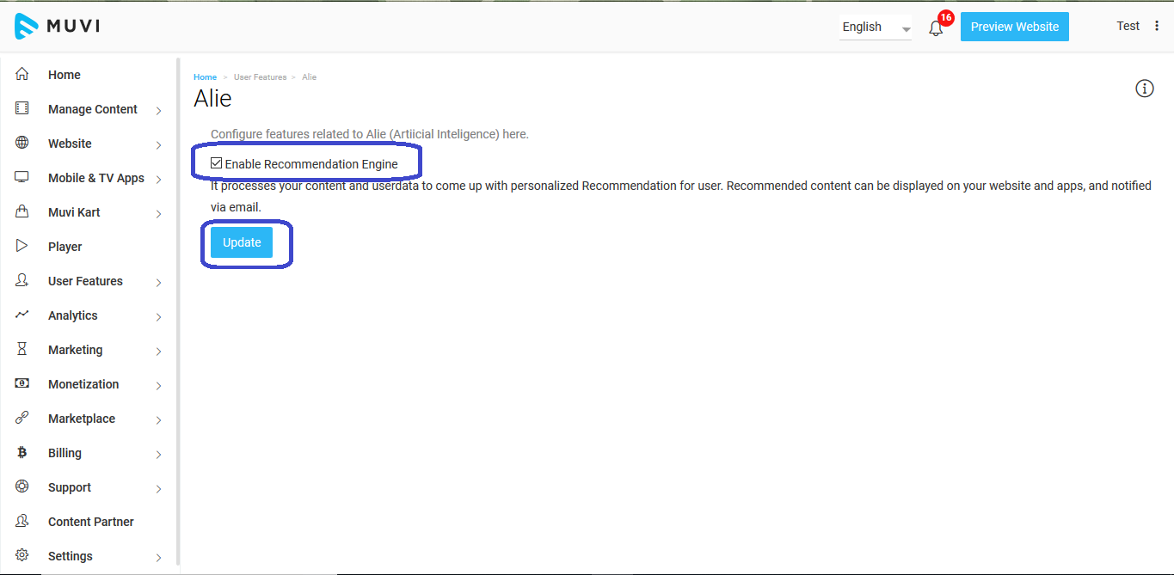This screenshot has height=575, width=1174.
Task: Expand Support submenu arrow
Action: coord(159,488)
